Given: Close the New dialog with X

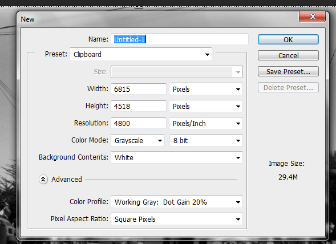Looking at the screenshot, I should tap(313, 17).
